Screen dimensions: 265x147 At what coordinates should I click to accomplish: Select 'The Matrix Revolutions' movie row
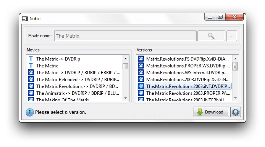coord(75,86)
